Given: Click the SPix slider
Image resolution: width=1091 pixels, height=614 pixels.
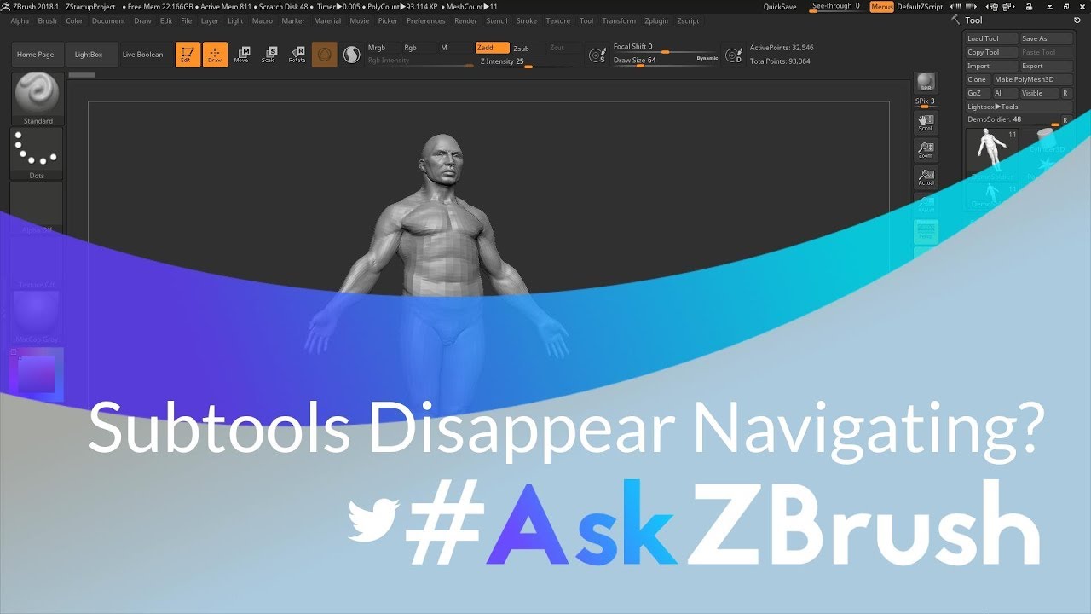Looking at the screenshot, I should pyautogui.click(x=926, y=101).
